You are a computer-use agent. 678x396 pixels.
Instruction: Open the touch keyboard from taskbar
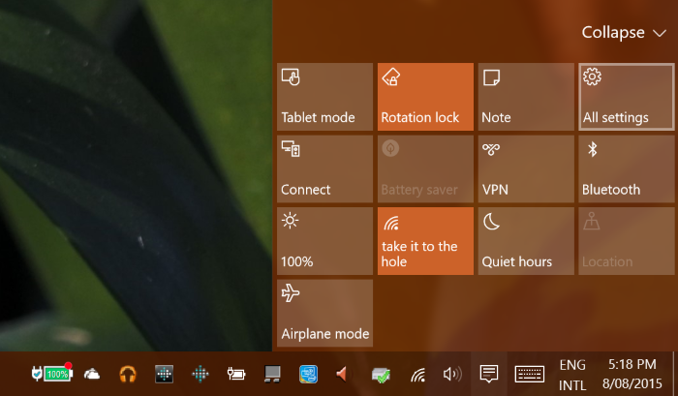pos(529,375)
